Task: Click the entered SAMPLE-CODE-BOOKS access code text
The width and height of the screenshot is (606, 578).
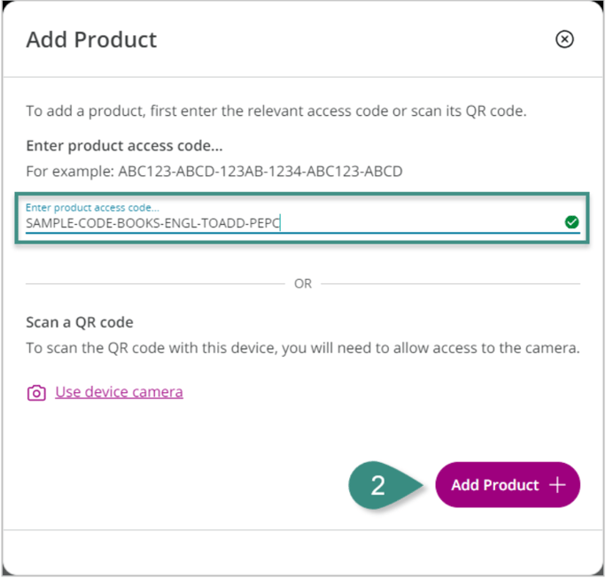Action: (x=152, y=224)
